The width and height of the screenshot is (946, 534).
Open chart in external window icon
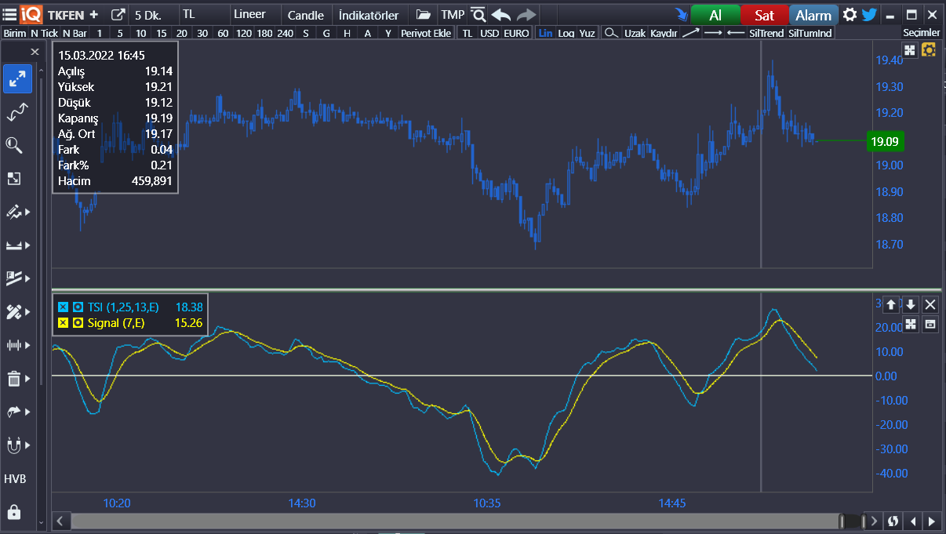tap(118, 15)
